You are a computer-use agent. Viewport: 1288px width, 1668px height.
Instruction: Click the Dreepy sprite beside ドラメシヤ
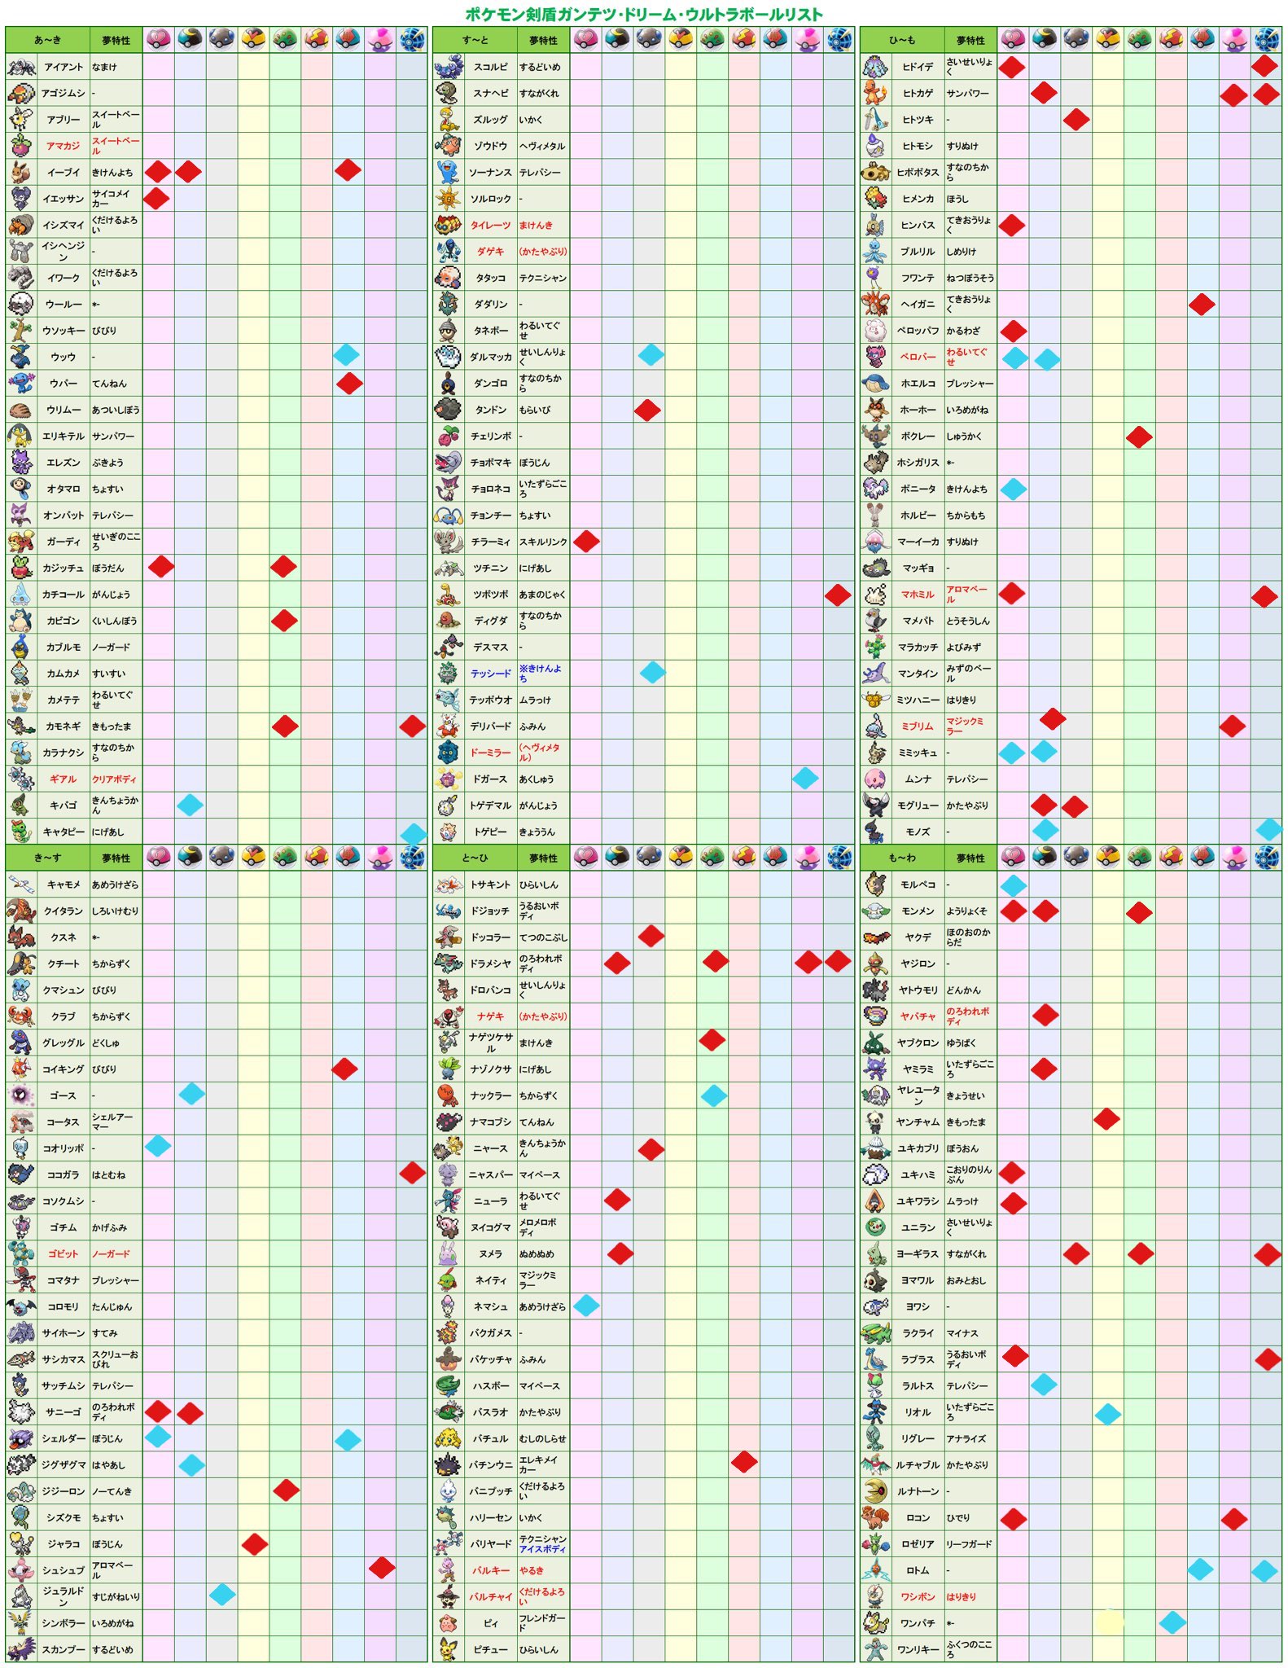tap(448, 963)
